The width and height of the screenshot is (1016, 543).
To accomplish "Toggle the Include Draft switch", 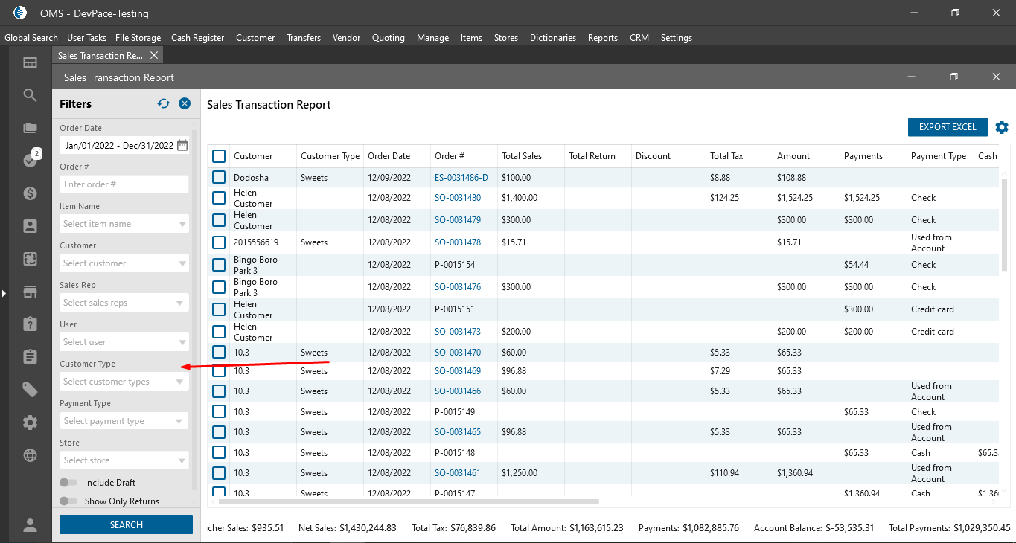I will pos(69,483).
